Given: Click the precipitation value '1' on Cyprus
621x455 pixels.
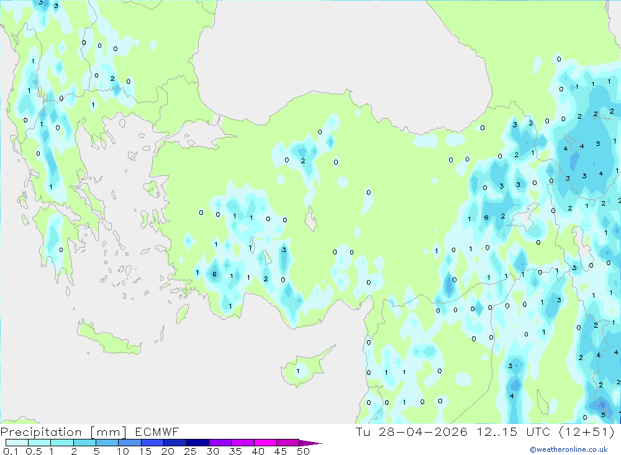Looking at the screenshot, I should tap(298, 371).
